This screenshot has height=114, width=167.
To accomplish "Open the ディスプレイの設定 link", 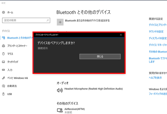I will coord(158,38).
